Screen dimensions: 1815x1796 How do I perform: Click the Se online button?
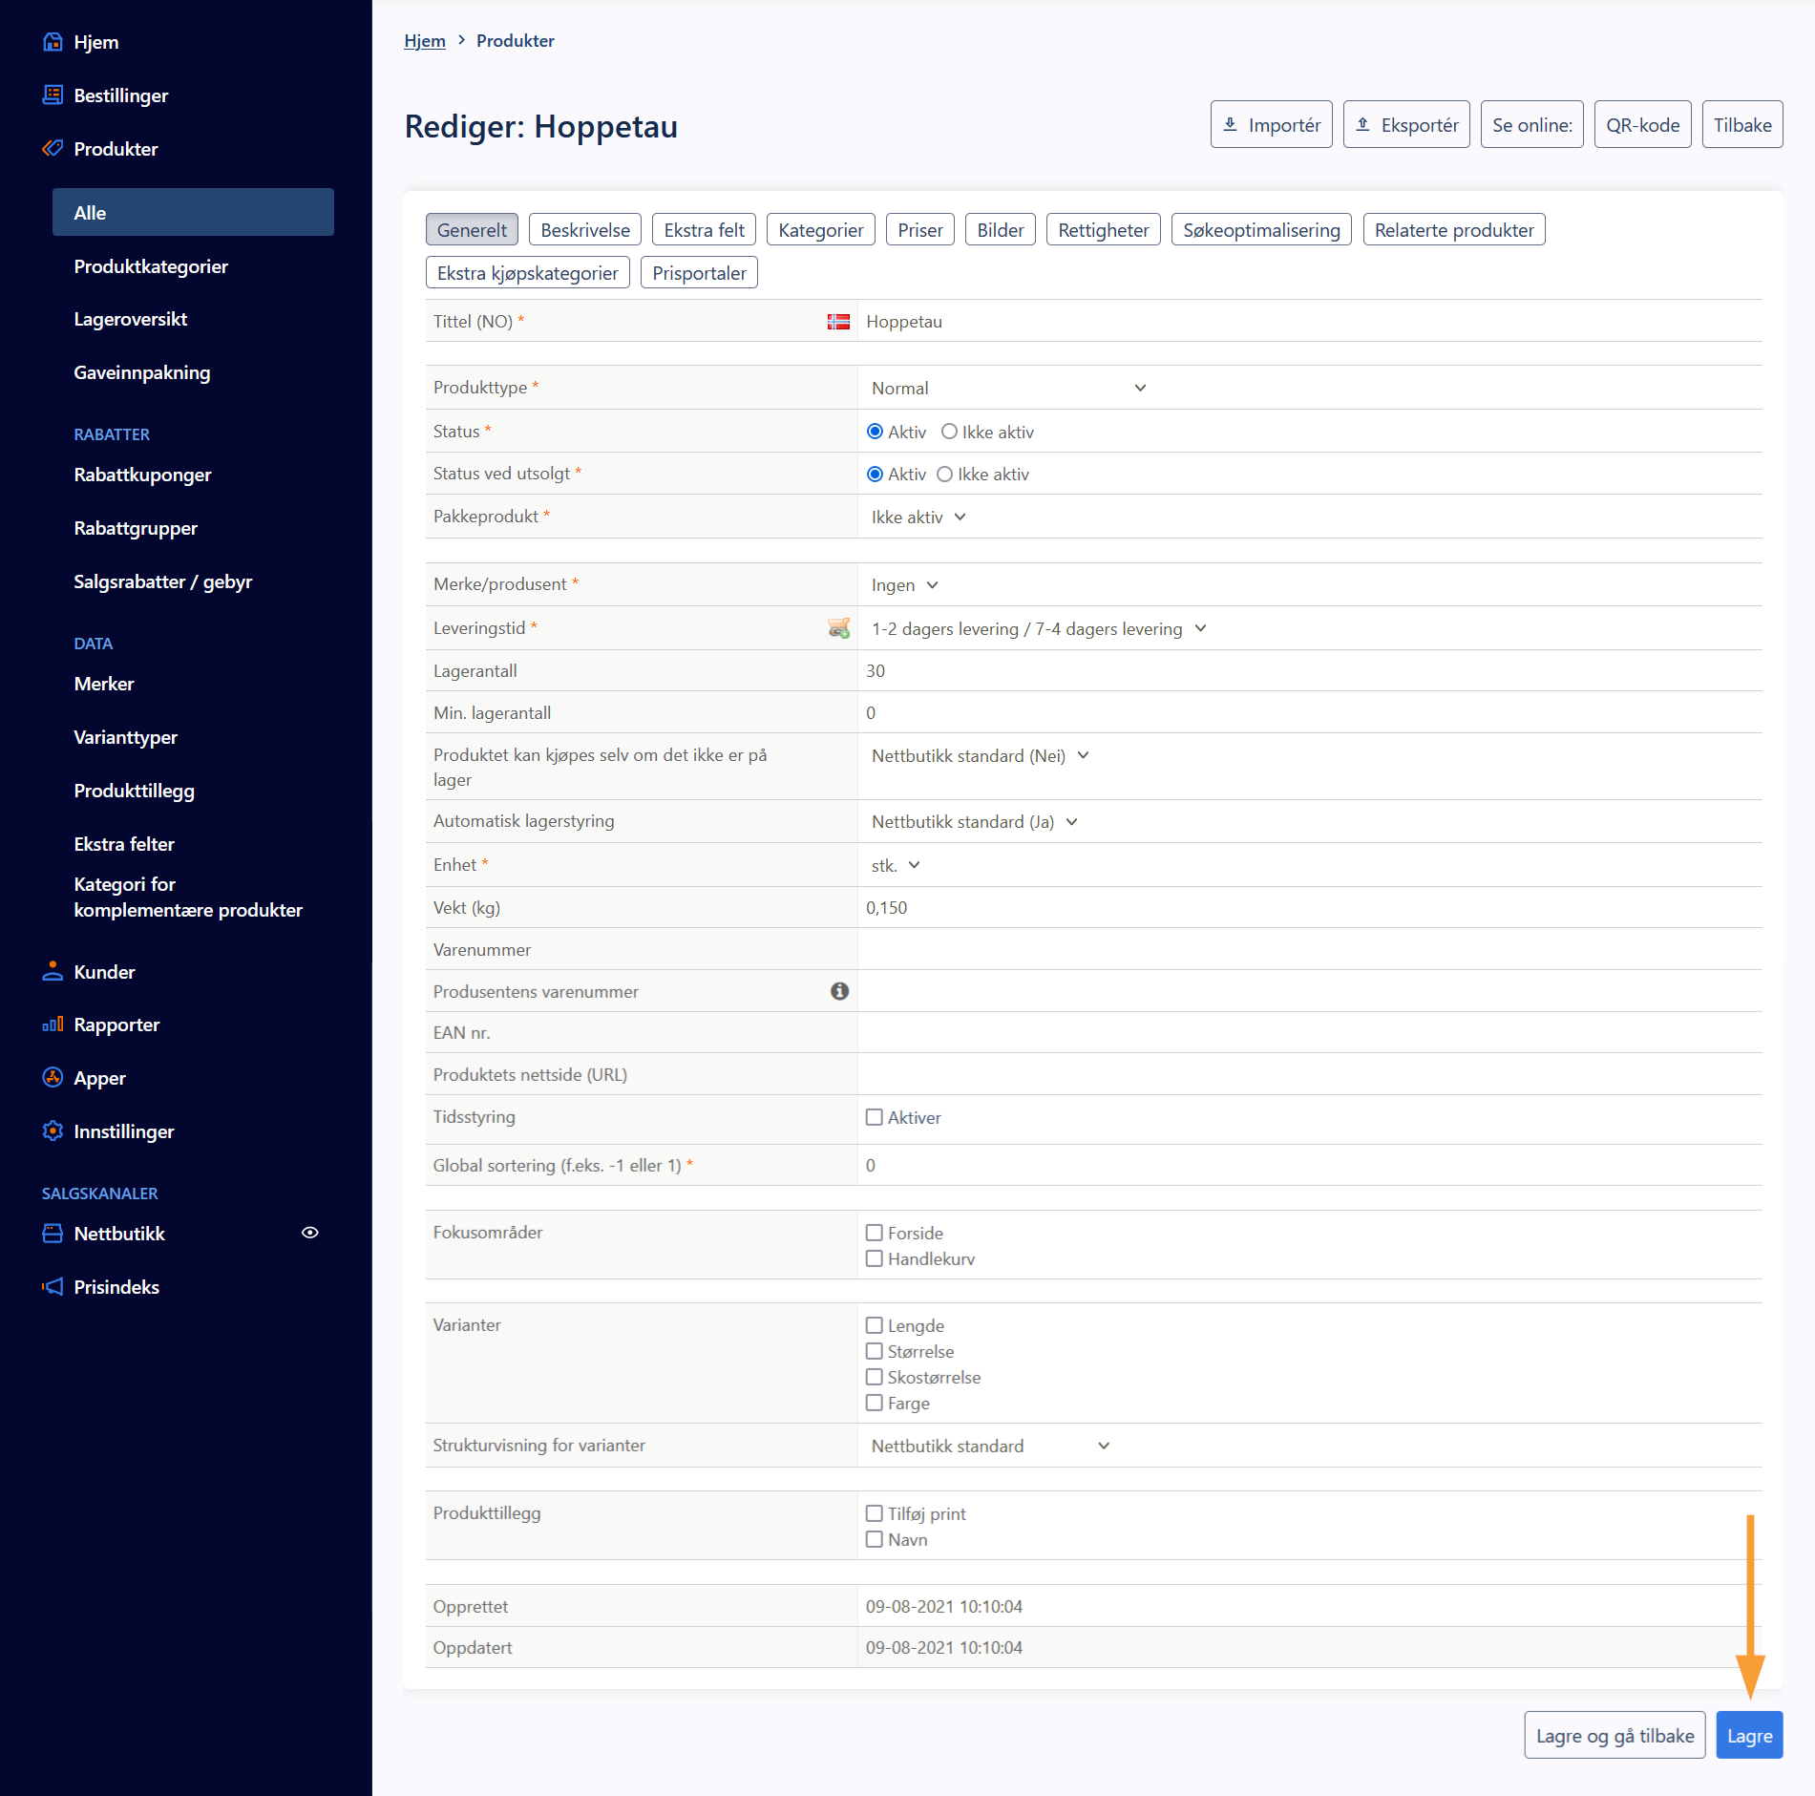pos(1532,124)
